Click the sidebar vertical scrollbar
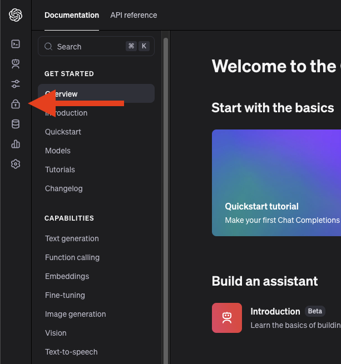341x364 pixels. point(165,195)
